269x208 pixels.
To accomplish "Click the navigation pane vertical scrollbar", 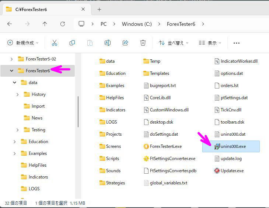I will tap(78, 111).
